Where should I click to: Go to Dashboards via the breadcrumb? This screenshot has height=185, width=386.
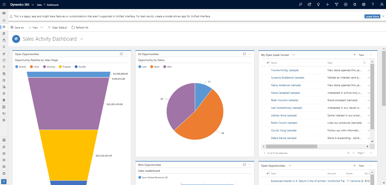point(53,5)
